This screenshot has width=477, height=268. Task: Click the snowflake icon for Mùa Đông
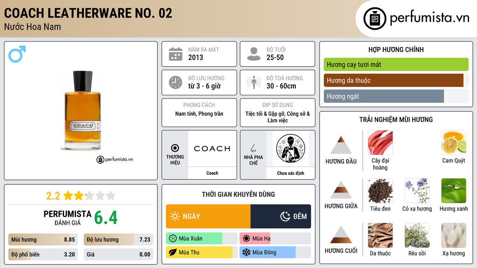pos(246,252)
